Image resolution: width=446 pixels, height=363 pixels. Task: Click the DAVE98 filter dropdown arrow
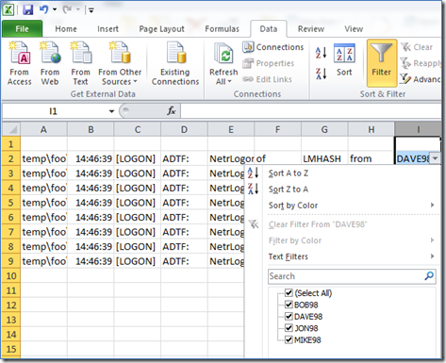click(435, 158)
